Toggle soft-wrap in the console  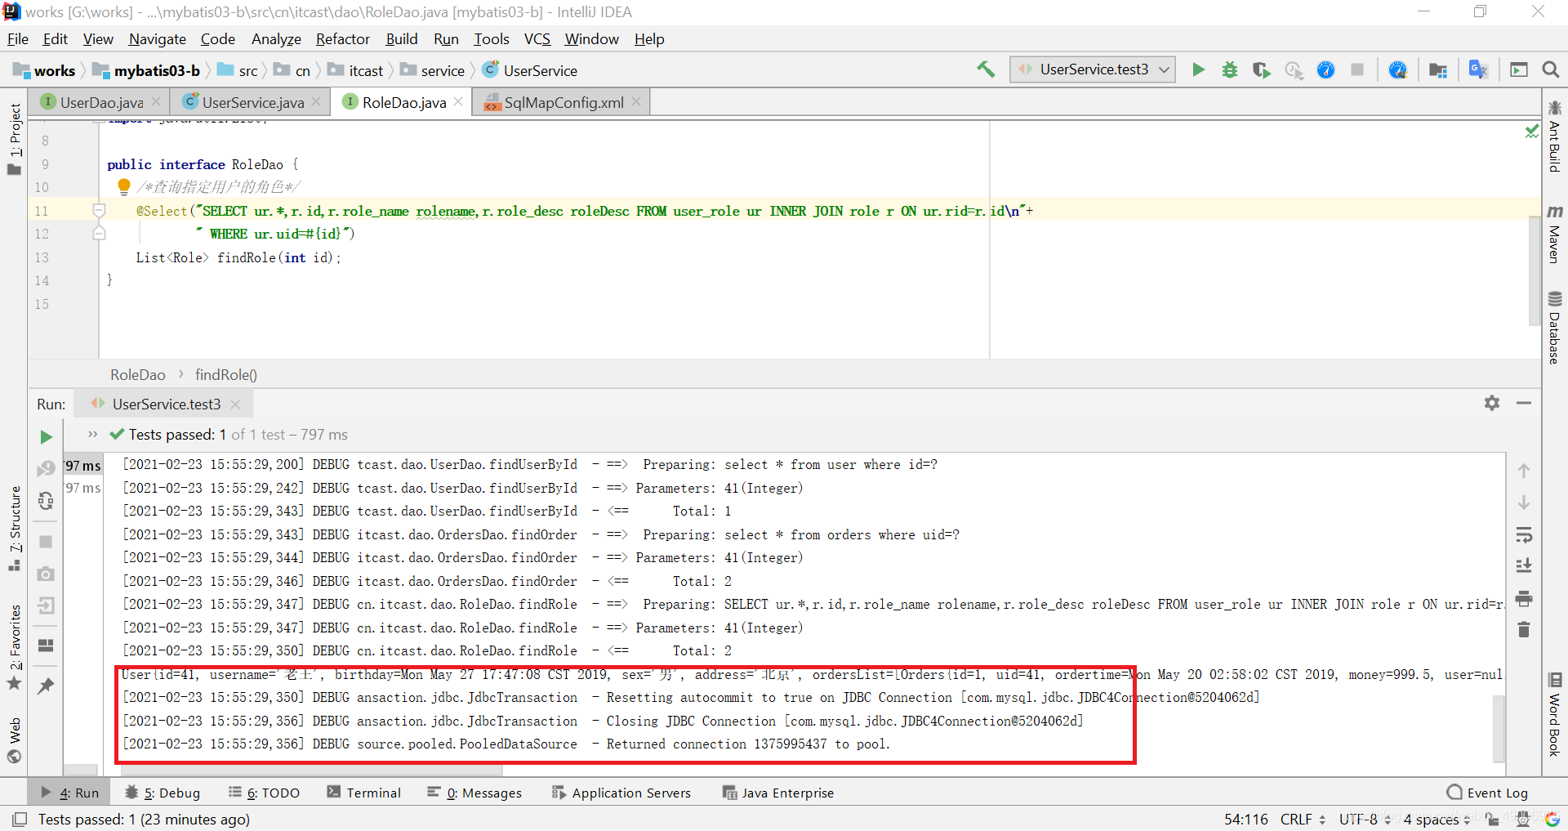coord(1524,535)
